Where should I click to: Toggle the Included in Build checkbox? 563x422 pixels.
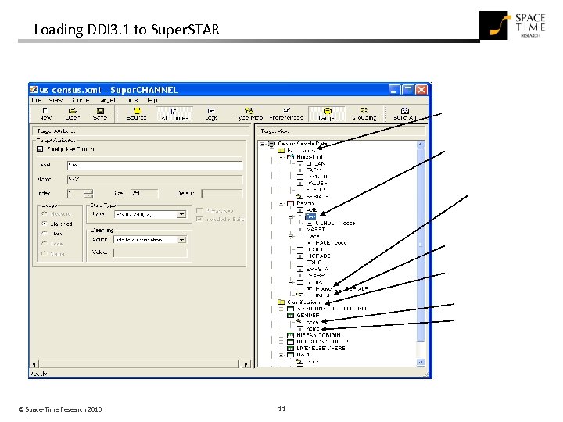click(x=199, y=220)
